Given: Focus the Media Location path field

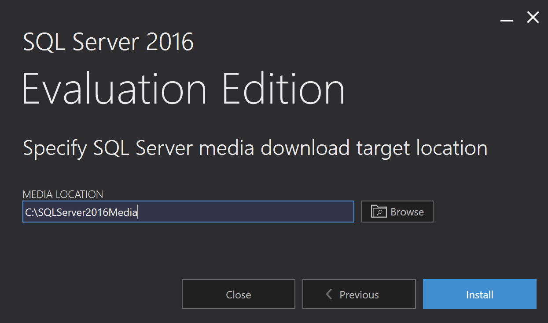Looking at the screenshot, I should 188,212.
